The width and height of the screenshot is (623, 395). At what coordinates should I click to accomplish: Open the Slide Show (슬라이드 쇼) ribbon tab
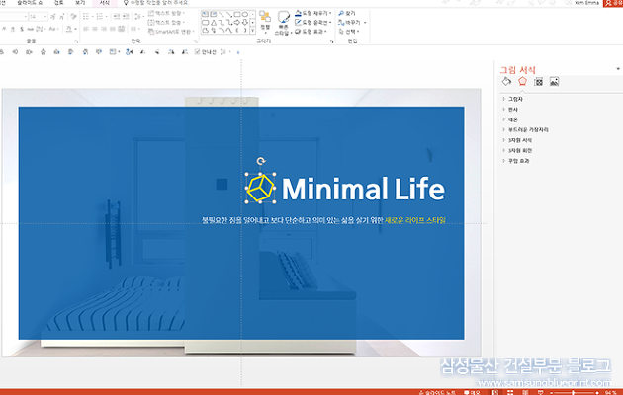[30, 3]
